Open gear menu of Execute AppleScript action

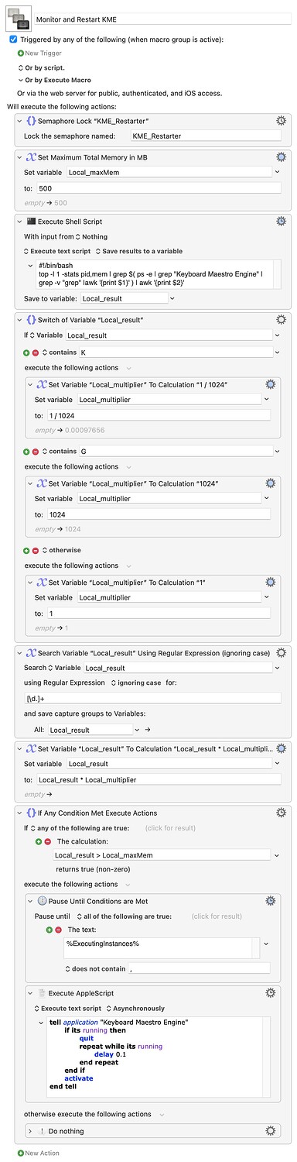click(x=270, y=992)
